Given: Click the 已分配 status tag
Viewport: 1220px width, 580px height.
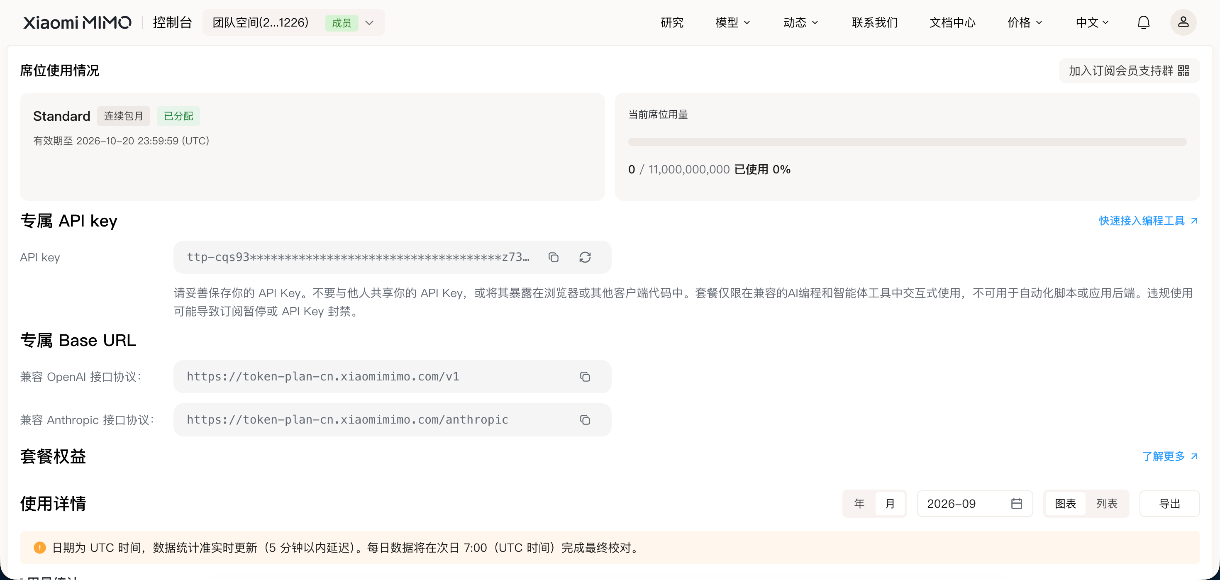Looking at the screenshot, I should (178, 116).
